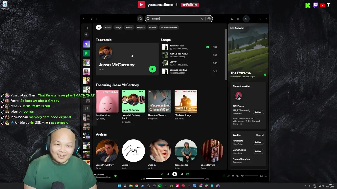The width and height of the screenshot is (337, 189).
Task: Skip to next track
Action: tap(182, 174)
